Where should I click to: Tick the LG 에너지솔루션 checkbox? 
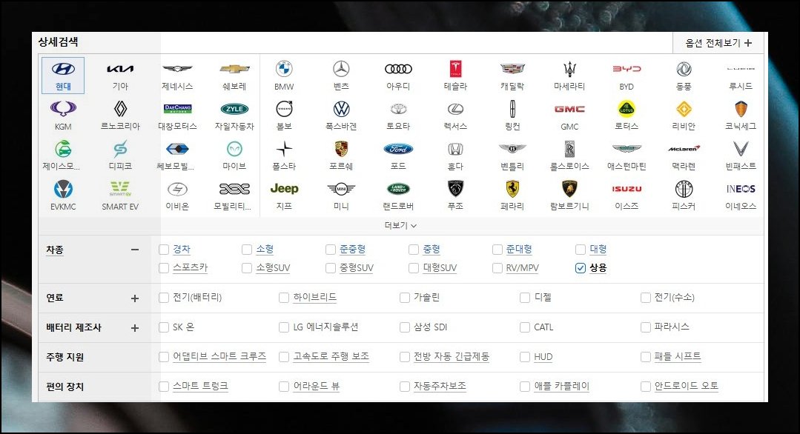[284, 327]
